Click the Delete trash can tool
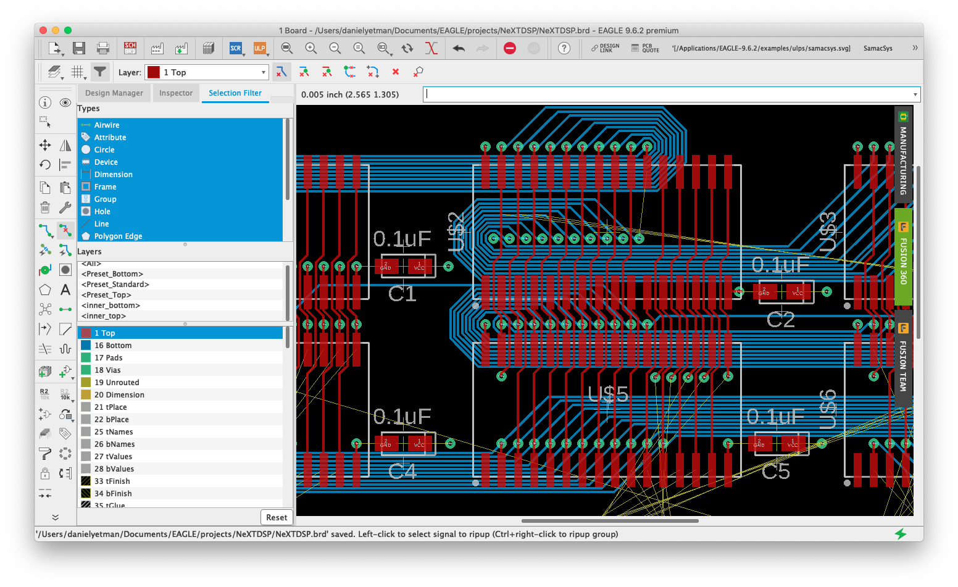The image size is (958, 587). point(45,207)
